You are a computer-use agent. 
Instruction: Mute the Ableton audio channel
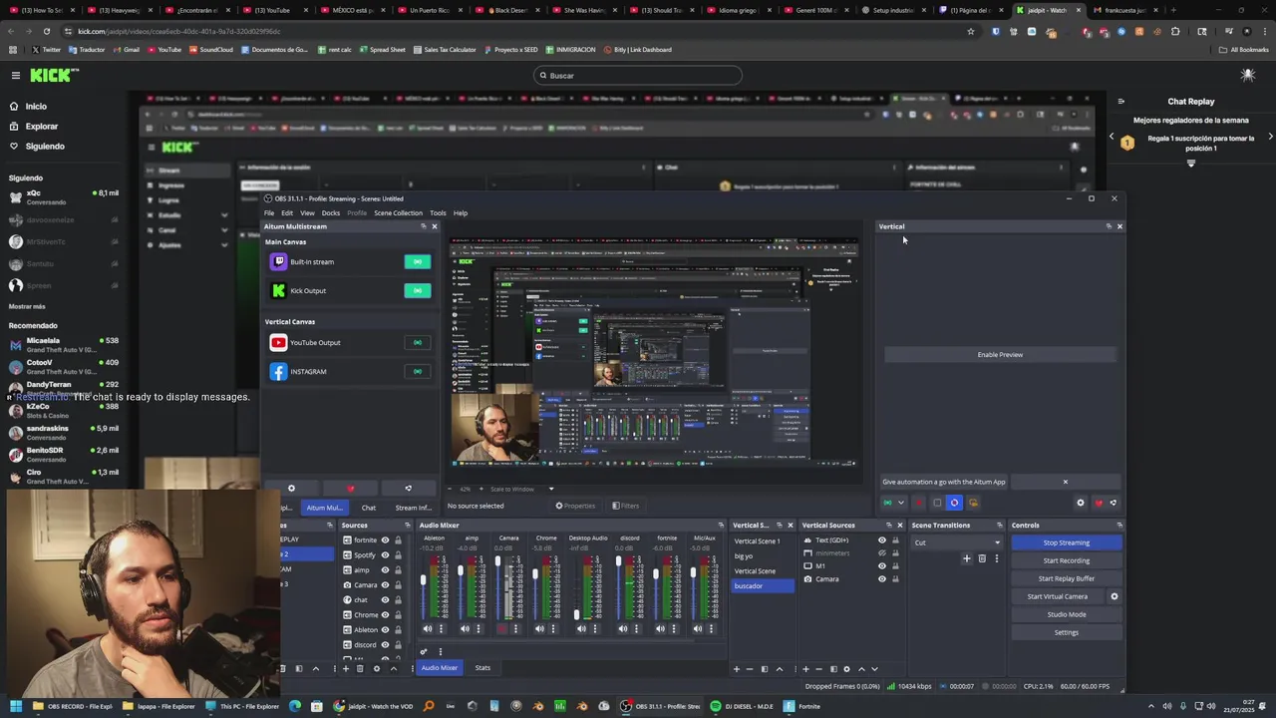(428, 628)
